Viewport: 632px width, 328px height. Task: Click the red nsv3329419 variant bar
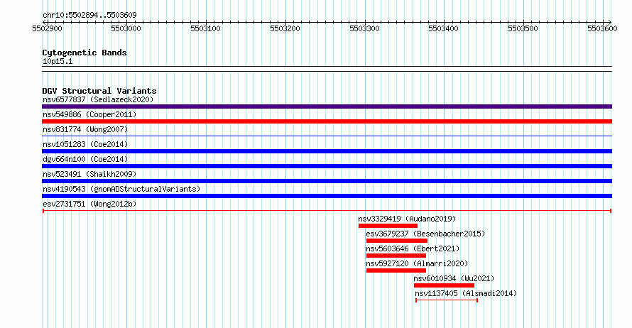[388, 226]
